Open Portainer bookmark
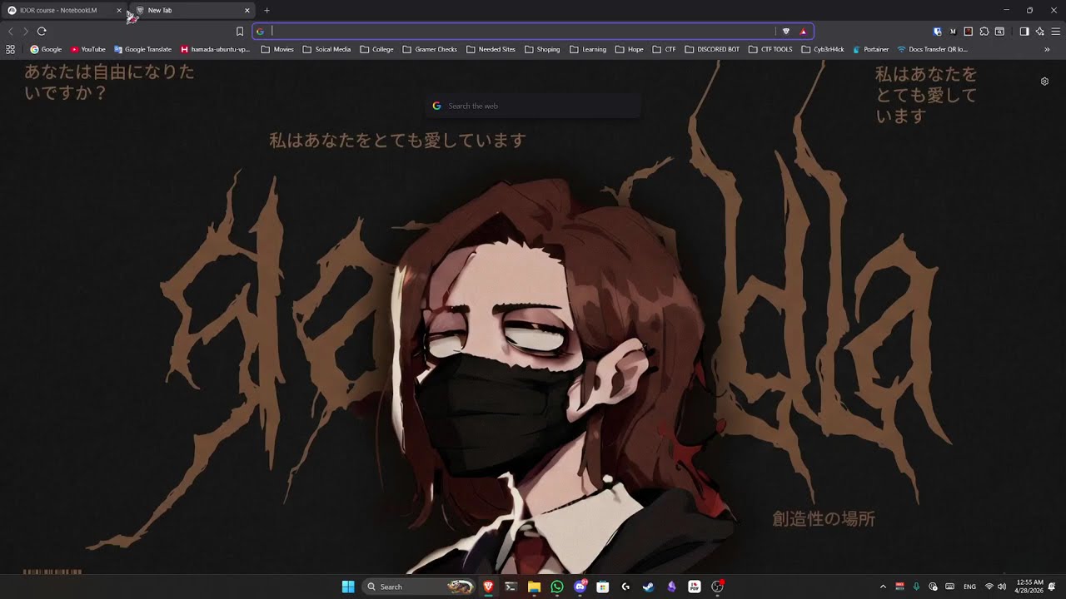The width and height of the screenshot is (1066, 599). tap(870, 49)
